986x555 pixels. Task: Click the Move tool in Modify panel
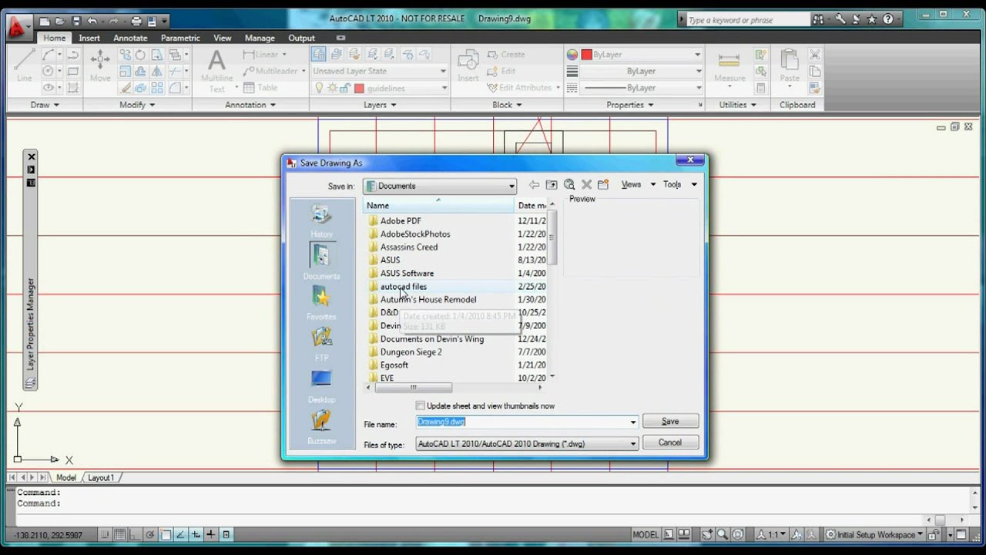[100, 62]
